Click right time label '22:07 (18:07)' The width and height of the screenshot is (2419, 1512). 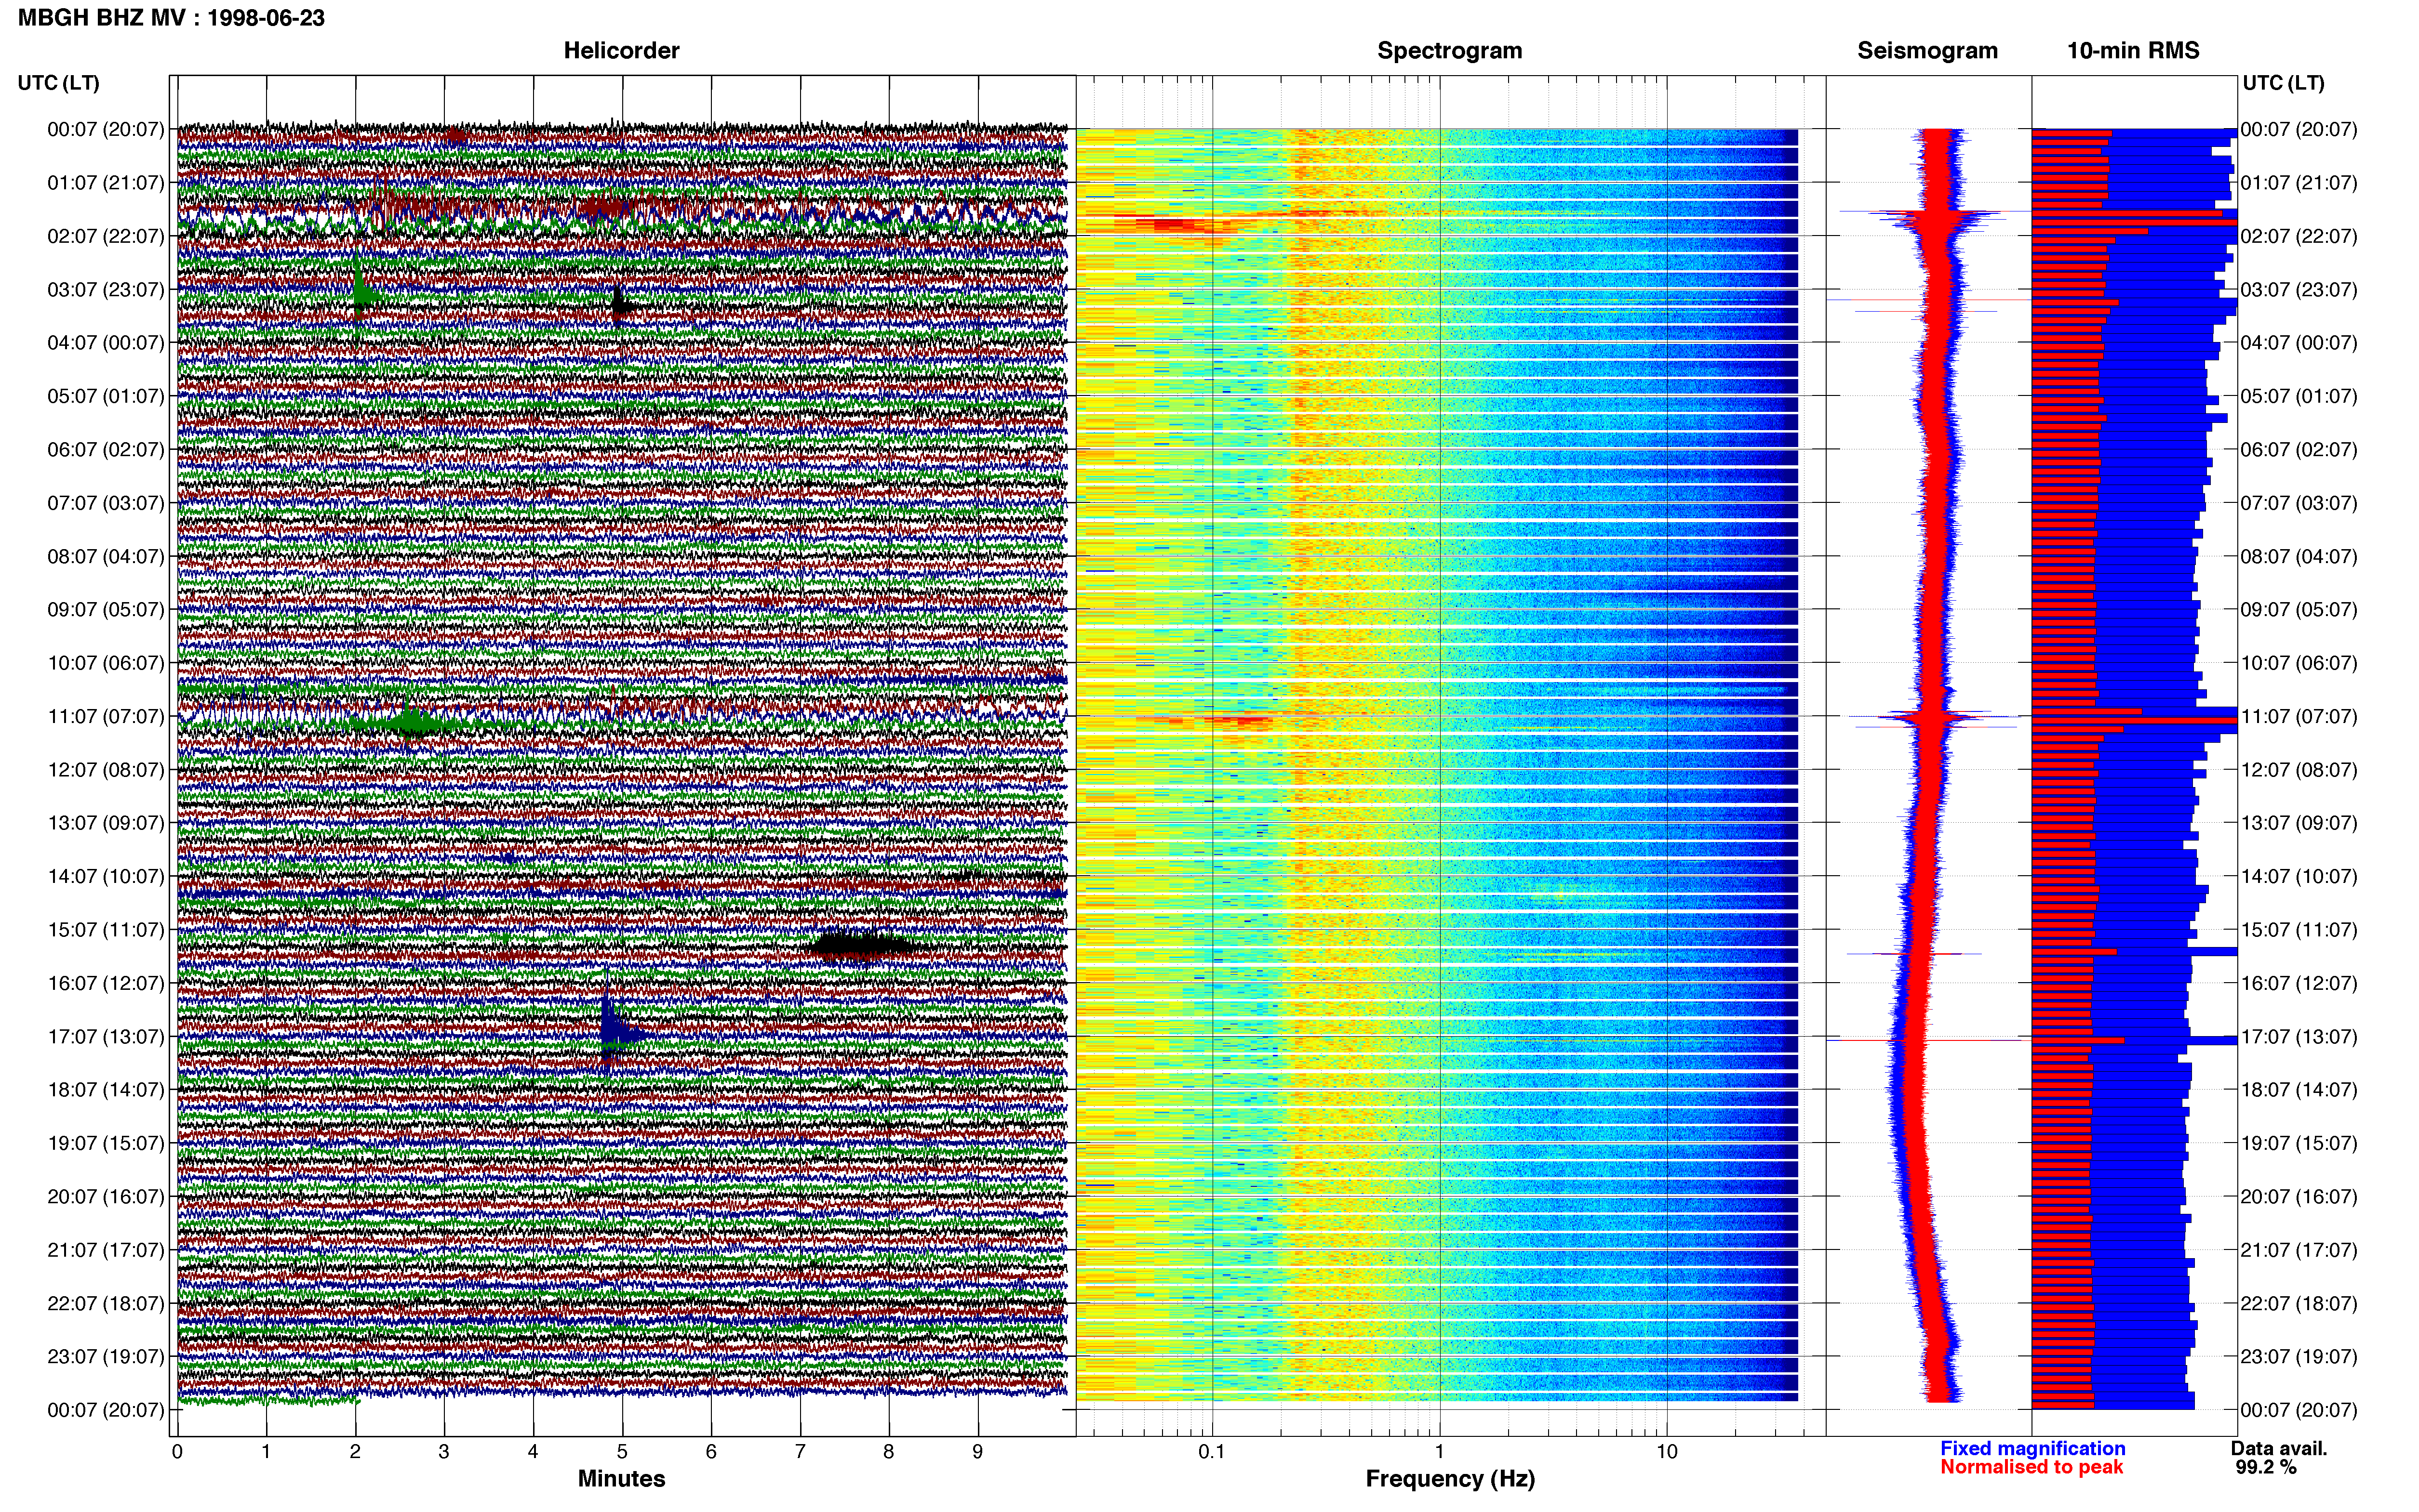2299,1303
